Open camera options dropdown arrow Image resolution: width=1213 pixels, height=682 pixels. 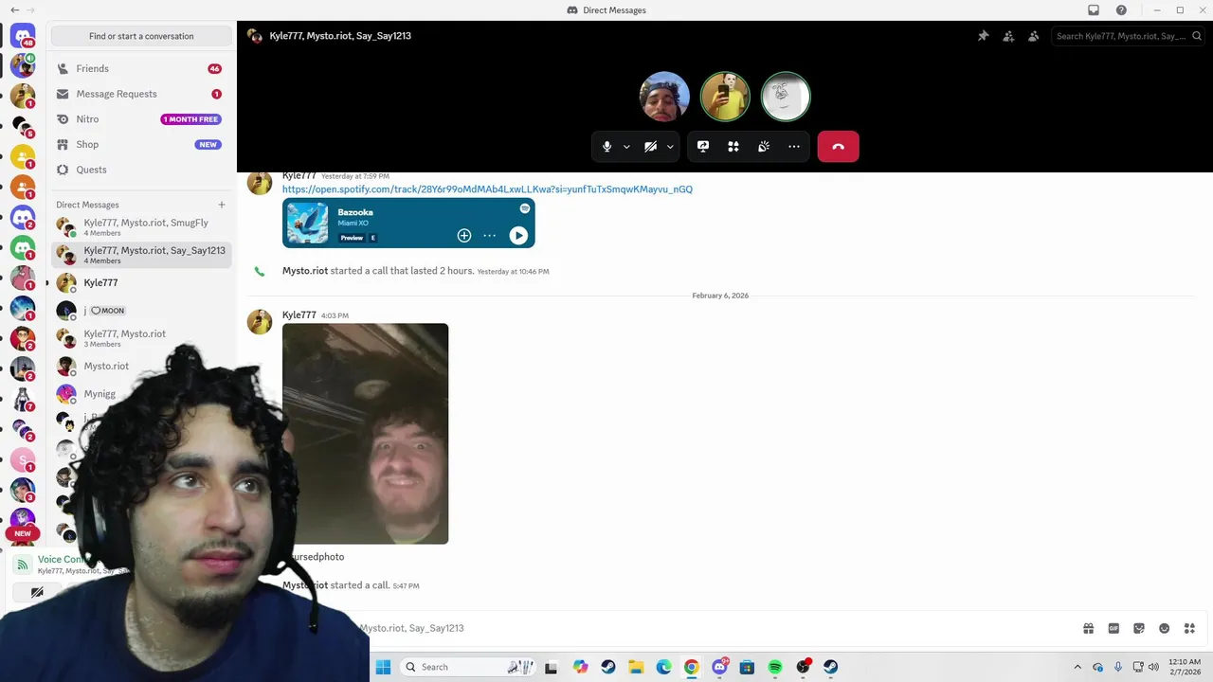pos(670,147)
